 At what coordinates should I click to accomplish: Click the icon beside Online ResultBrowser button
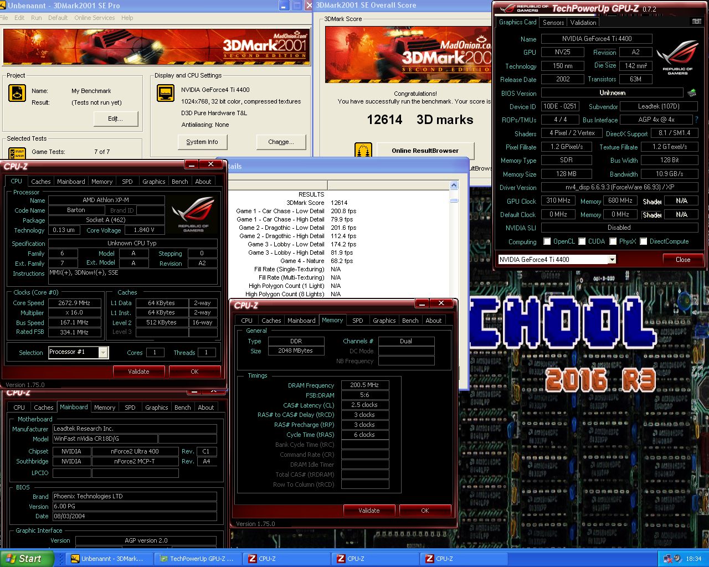point(363,150)
